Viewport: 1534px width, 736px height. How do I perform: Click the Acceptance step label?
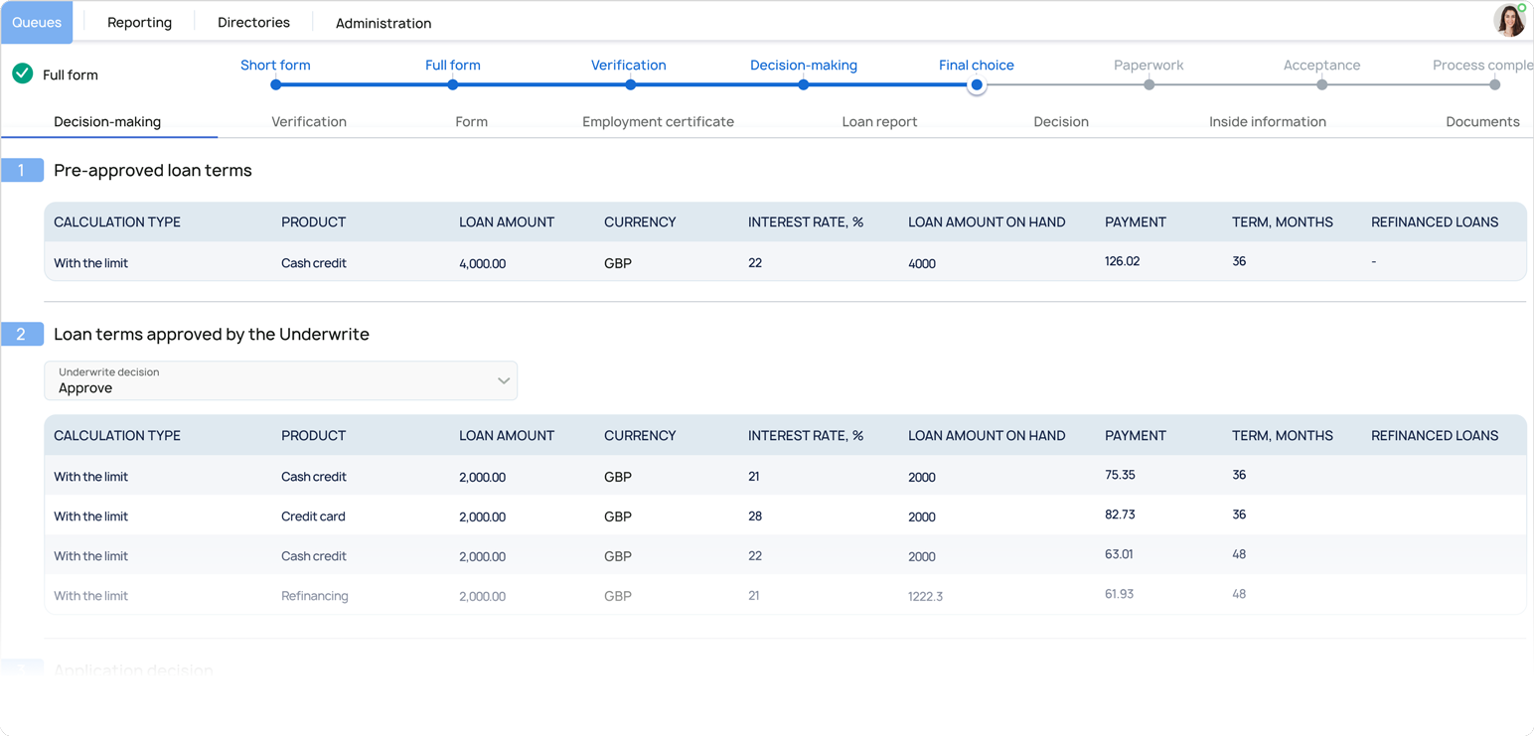click(x=1321, y=66)
